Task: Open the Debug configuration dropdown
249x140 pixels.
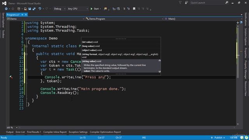Action: point(60,9)
